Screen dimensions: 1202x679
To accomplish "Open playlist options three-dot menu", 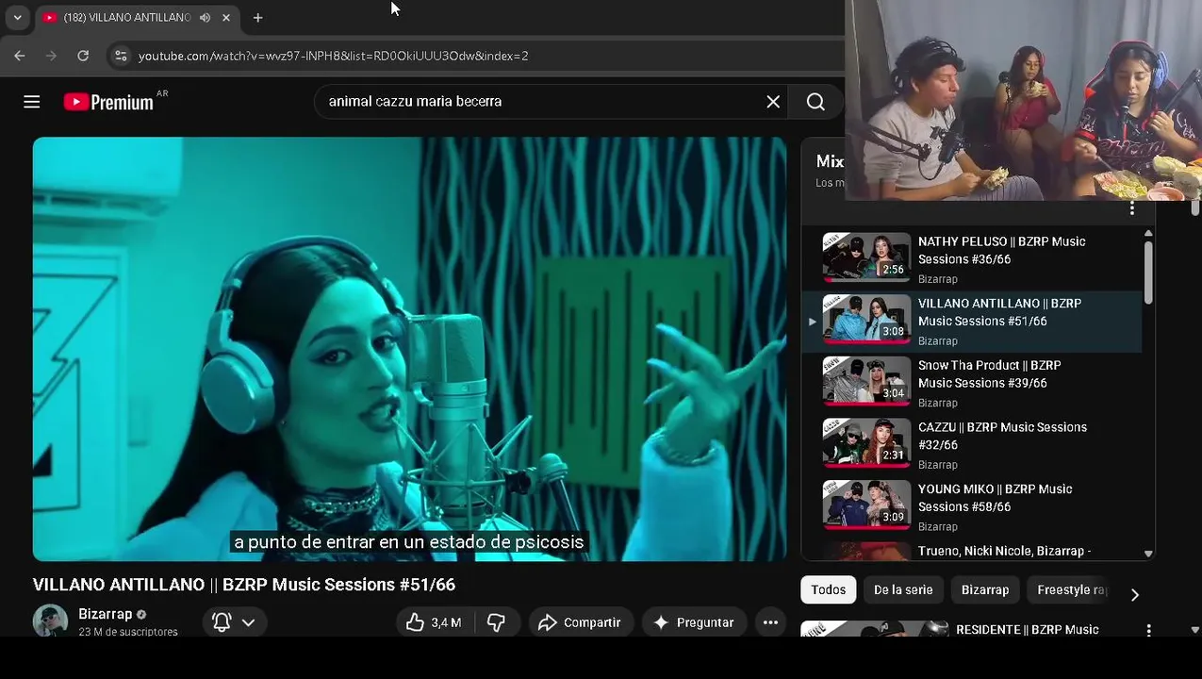I will coord(1132,208).
